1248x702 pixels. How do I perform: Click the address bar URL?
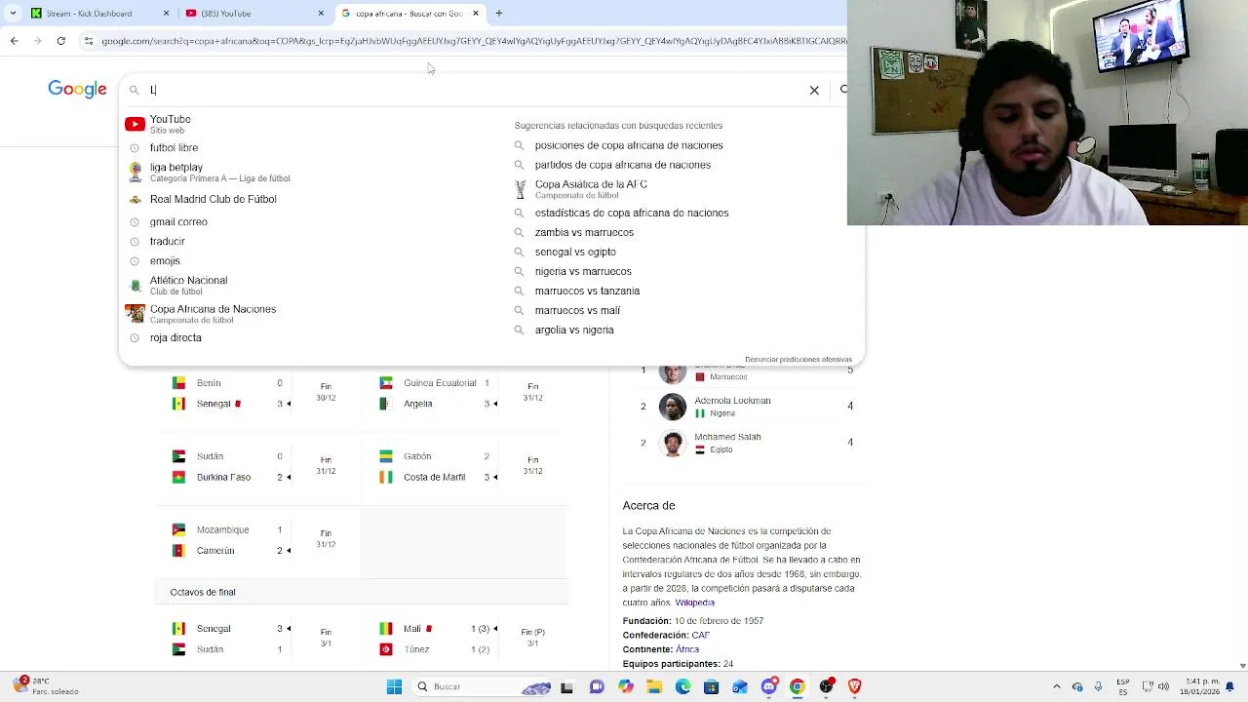point(473,41)
